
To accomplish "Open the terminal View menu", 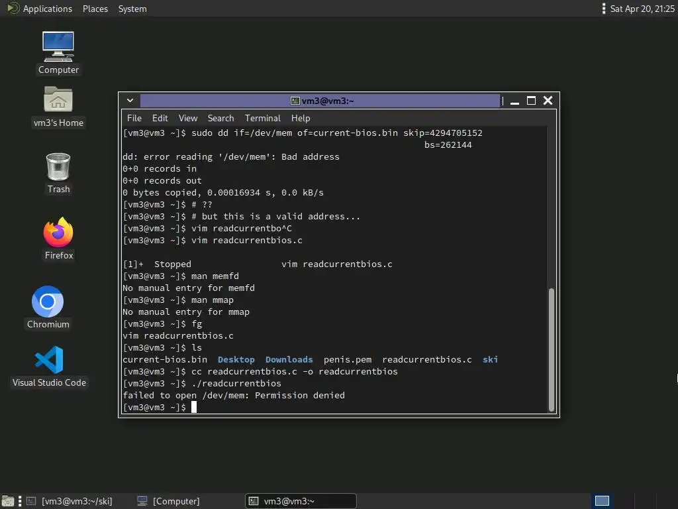I will (187, 118).
